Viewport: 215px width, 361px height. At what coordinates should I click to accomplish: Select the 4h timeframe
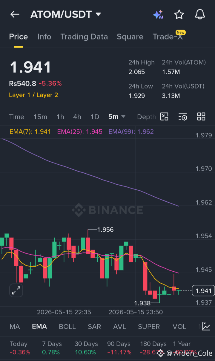[x=77, y=117]
